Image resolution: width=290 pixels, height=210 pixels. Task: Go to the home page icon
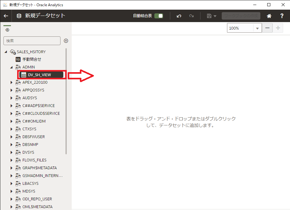point(269,16)
